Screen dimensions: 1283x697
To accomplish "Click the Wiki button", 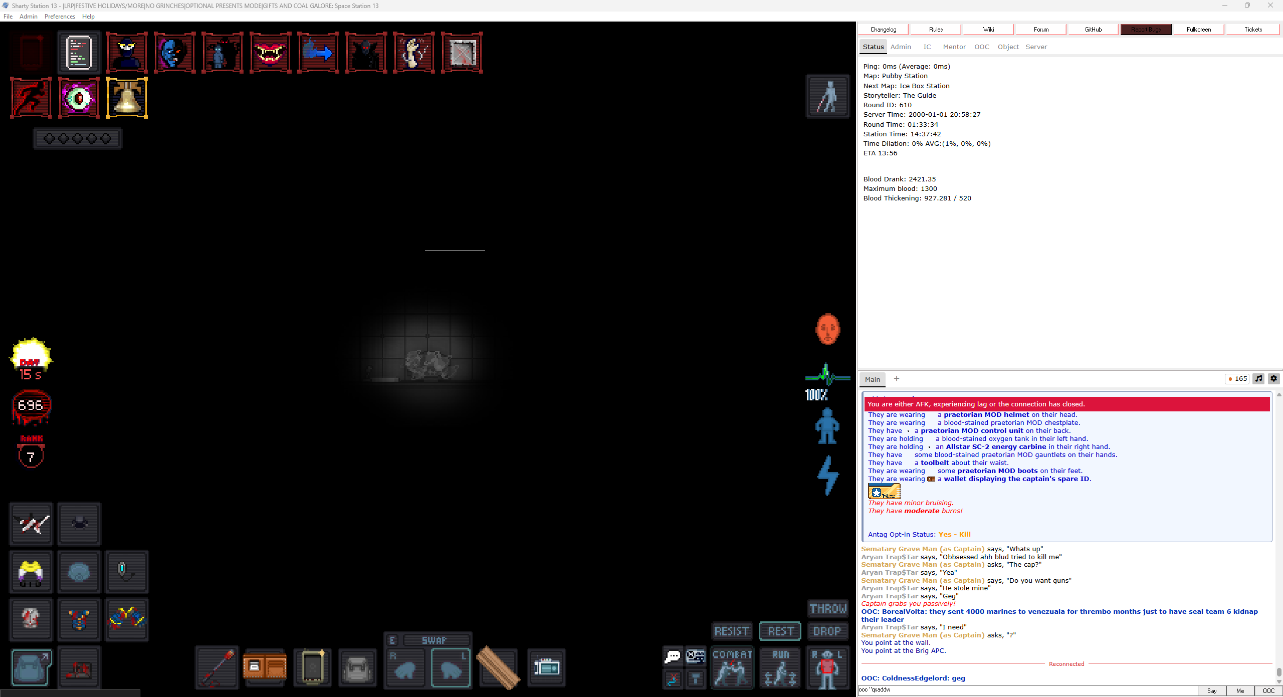I will click(x=988, y=30).
